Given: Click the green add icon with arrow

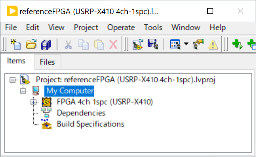Looking at the screenshot, I should pyautogui.click(x=237, y=45).
